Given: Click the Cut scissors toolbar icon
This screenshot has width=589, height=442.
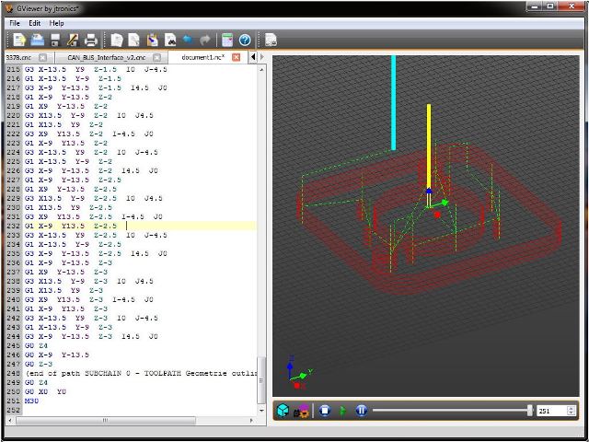Looking at the screenshot, I should (134, 40).
